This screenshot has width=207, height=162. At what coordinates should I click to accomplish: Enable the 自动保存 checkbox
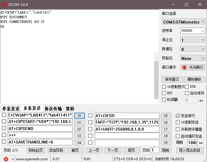pyautogui.click(x=187, y=93)
